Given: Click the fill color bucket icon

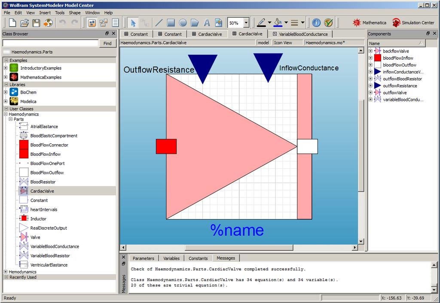Looking at the screenshot, I should tap(278, 23).
